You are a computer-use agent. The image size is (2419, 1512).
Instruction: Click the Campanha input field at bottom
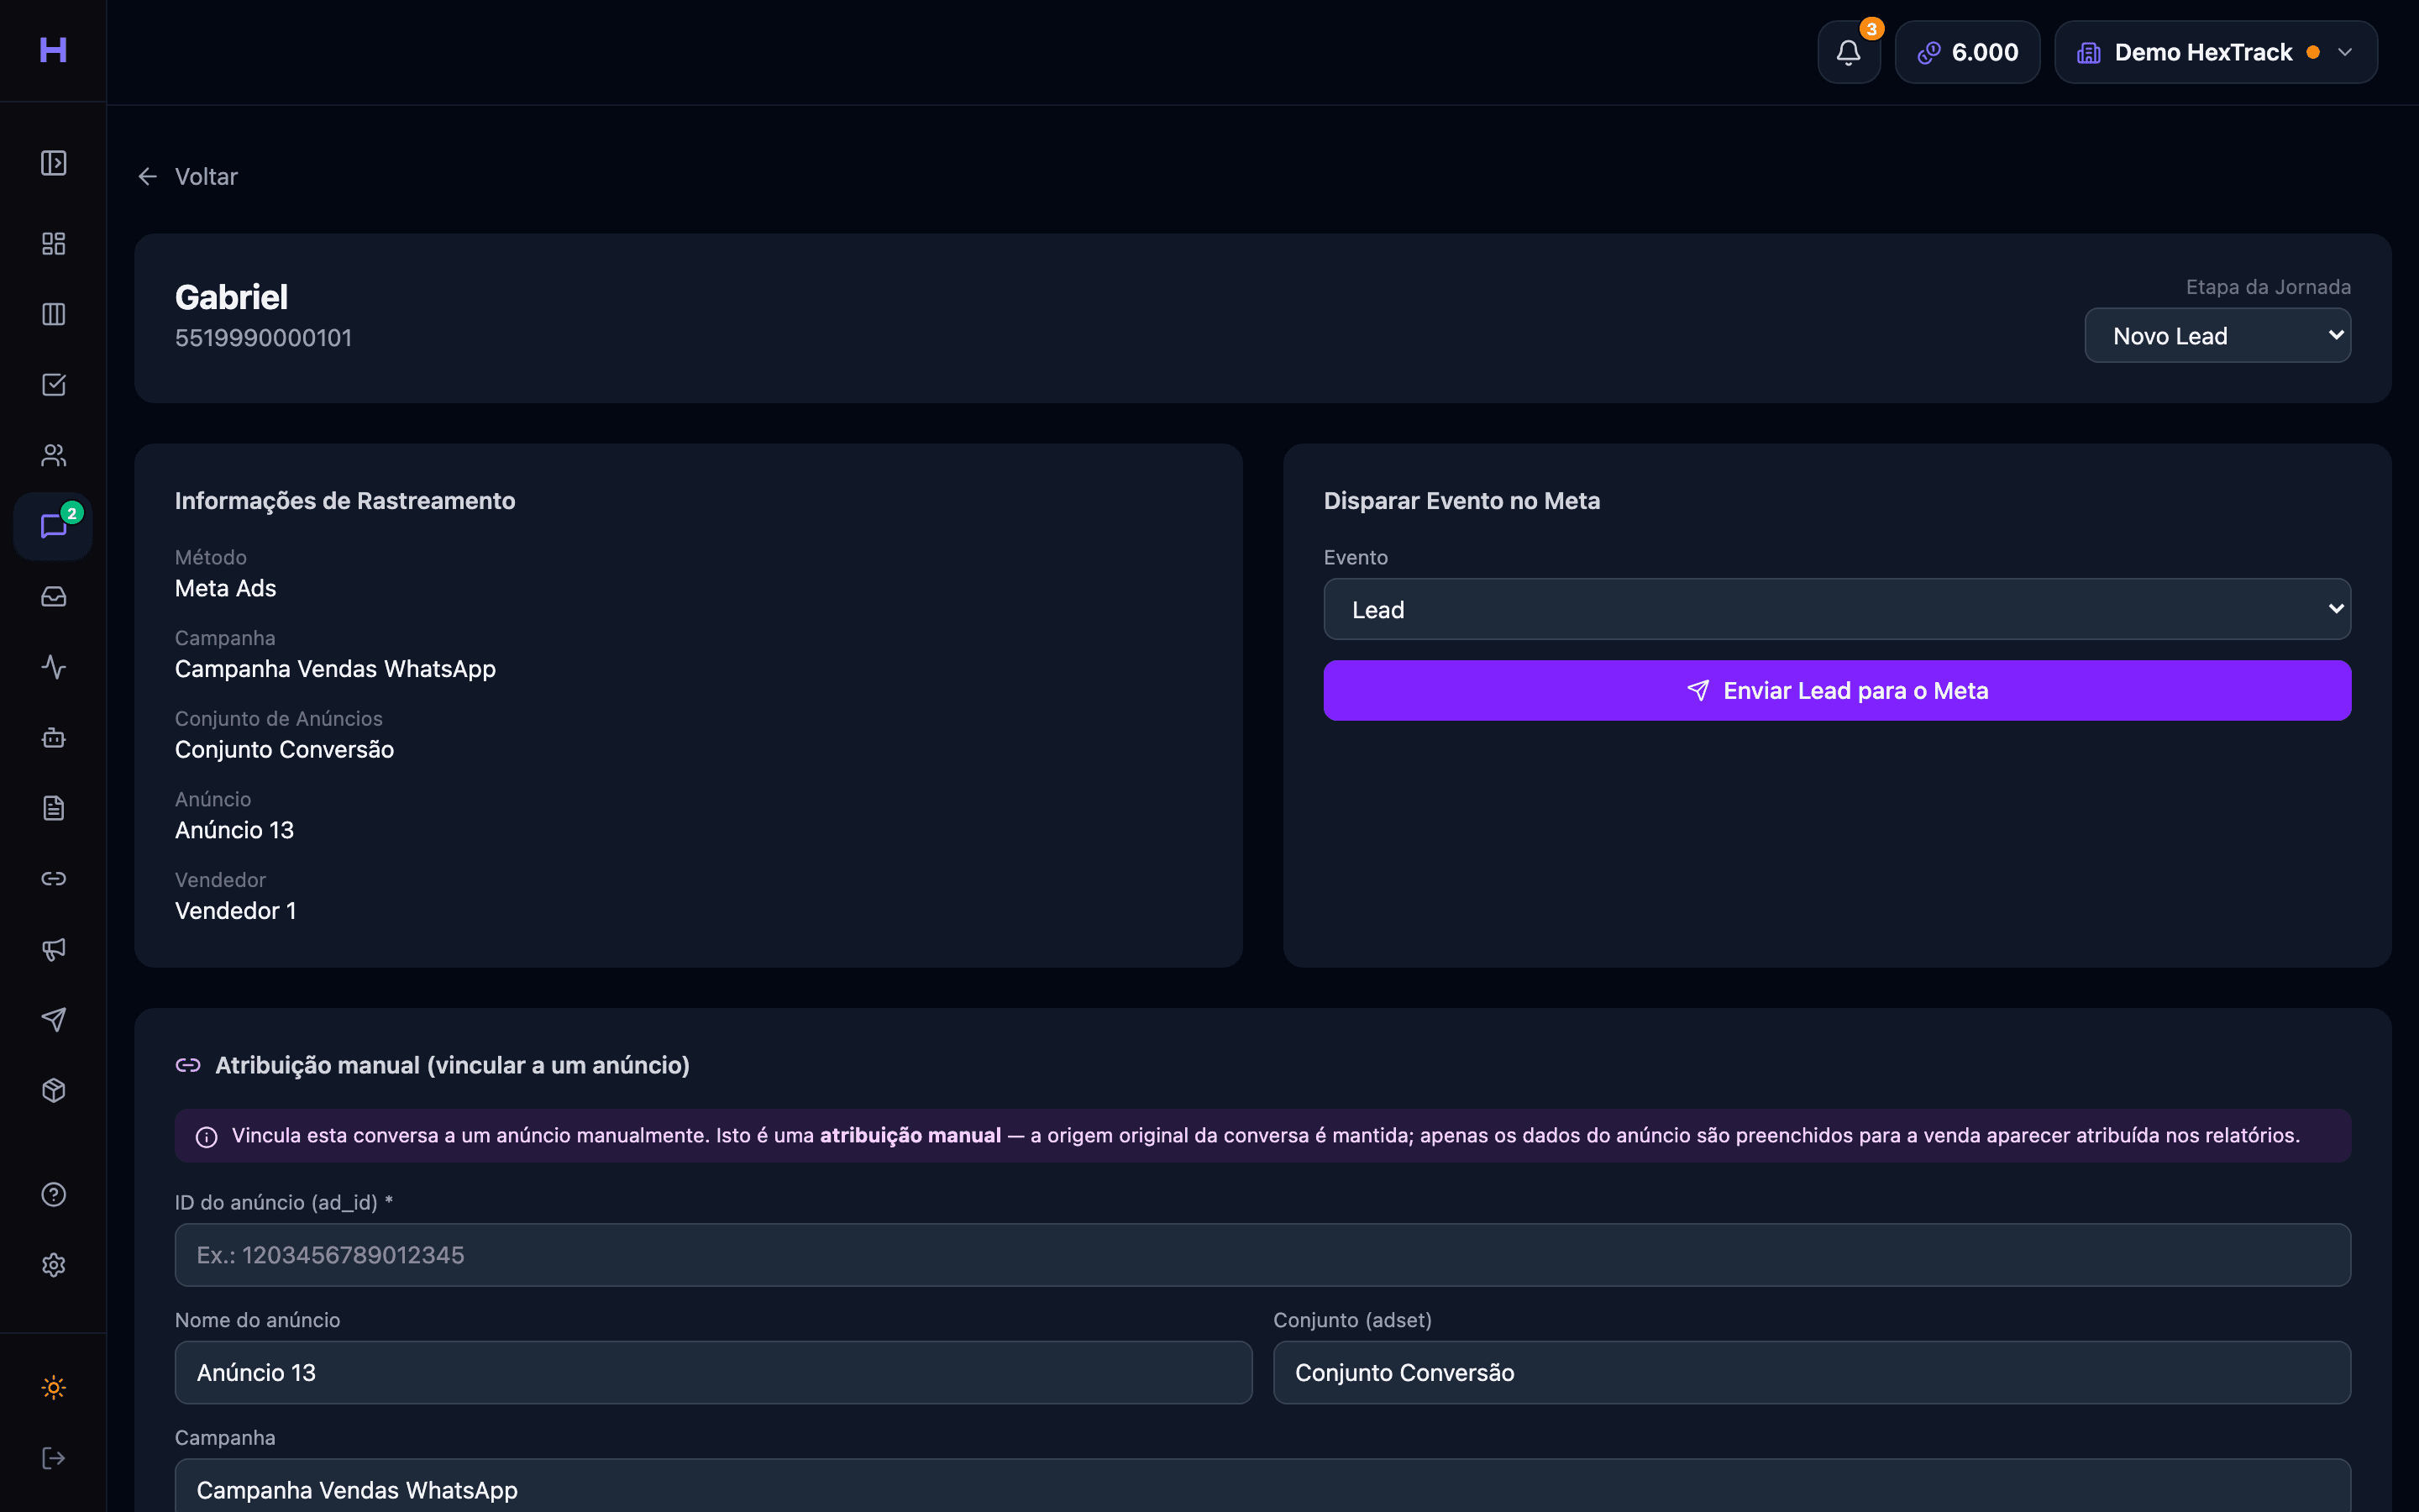tap(1262, 1487)
